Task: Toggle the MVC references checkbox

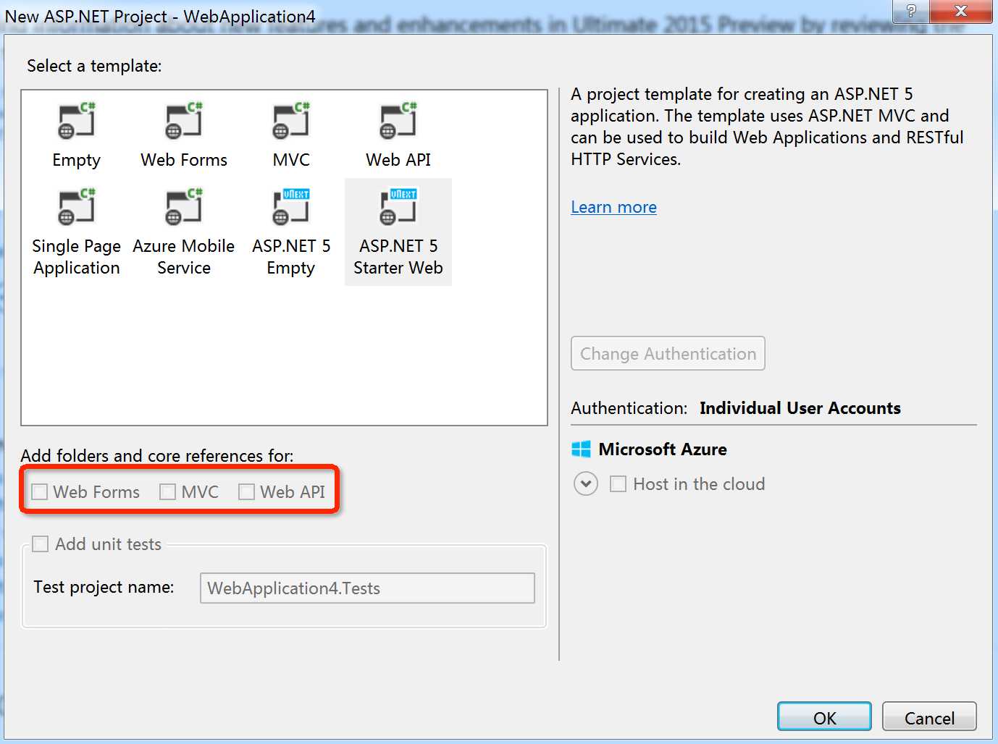Action: [x=168, y=492]
